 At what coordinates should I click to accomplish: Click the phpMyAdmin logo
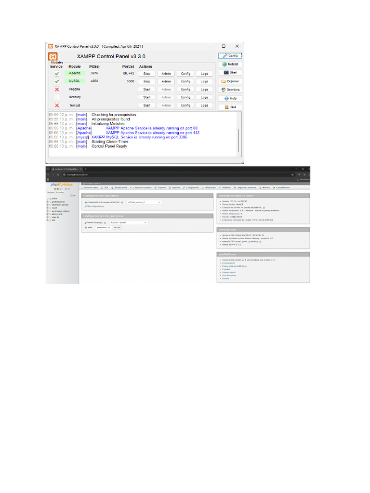coord(62,184)
